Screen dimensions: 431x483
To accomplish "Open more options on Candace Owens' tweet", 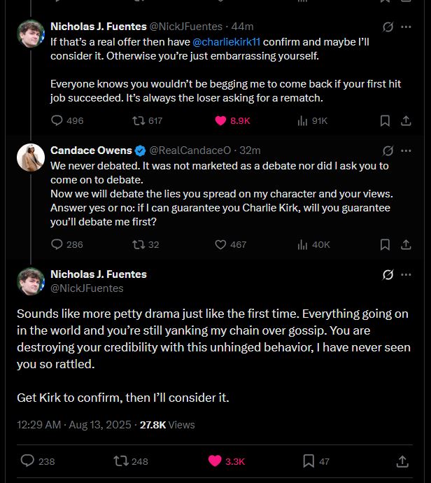I will pos(406,150).
